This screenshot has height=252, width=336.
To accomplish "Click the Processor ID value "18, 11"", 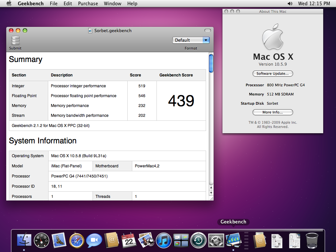I will (x=56, y=186).
